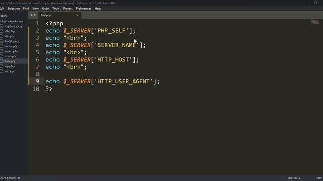Open insert.php from the sidebar
This screenshot has height=181, width=323.
(12, 51)
